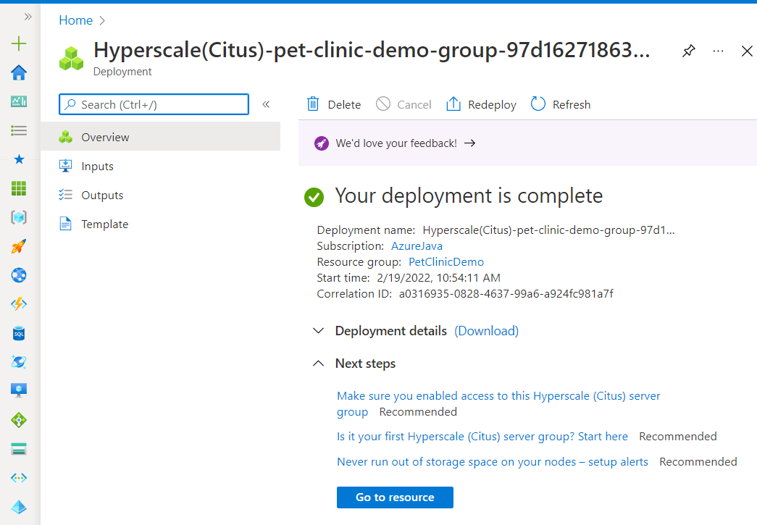Expand the left portal sidebar

click(28, 17)
